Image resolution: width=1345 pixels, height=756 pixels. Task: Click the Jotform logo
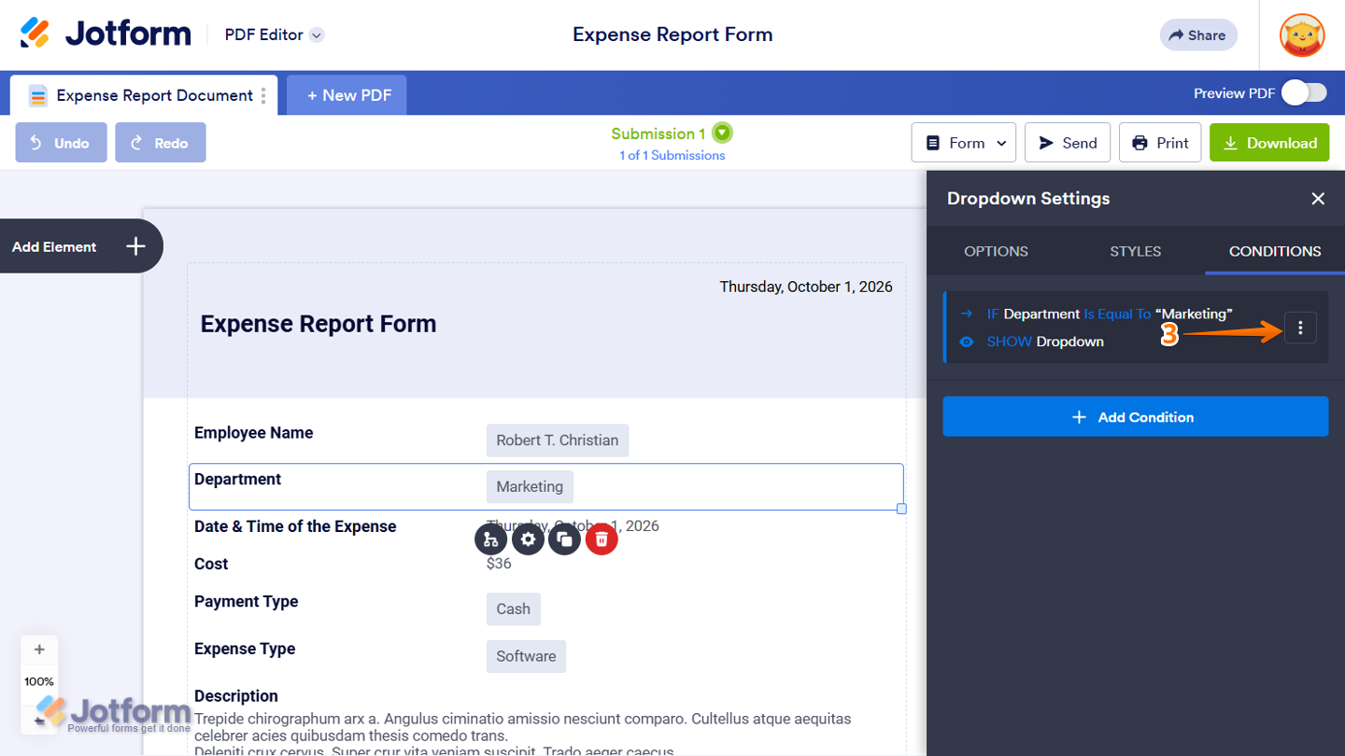(106, 35)
